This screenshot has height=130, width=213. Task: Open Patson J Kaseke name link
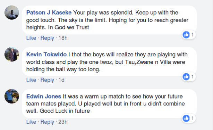[49, 12]
